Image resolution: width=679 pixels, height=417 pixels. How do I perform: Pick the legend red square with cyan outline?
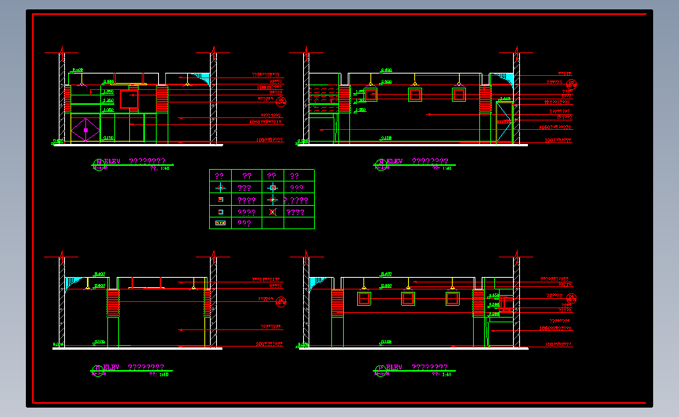pyautogui.click(x=220, y=212)
